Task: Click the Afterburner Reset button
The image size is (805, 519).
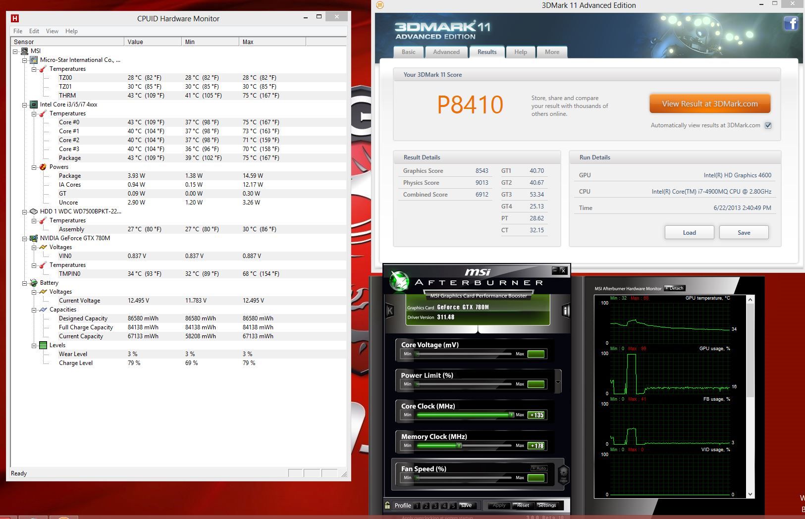Action: click(x=523, y=506)
